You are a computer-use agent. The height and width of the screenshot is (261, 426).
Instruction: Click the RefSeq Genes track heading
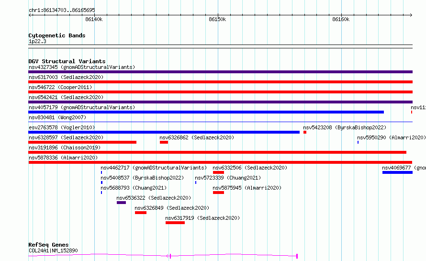click(48, 245)
